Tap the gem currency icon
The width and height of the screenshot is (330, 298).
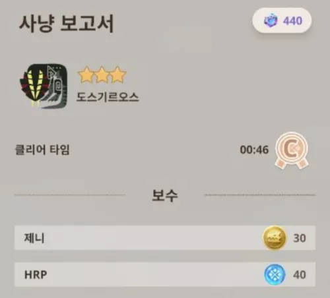[271, 20]
